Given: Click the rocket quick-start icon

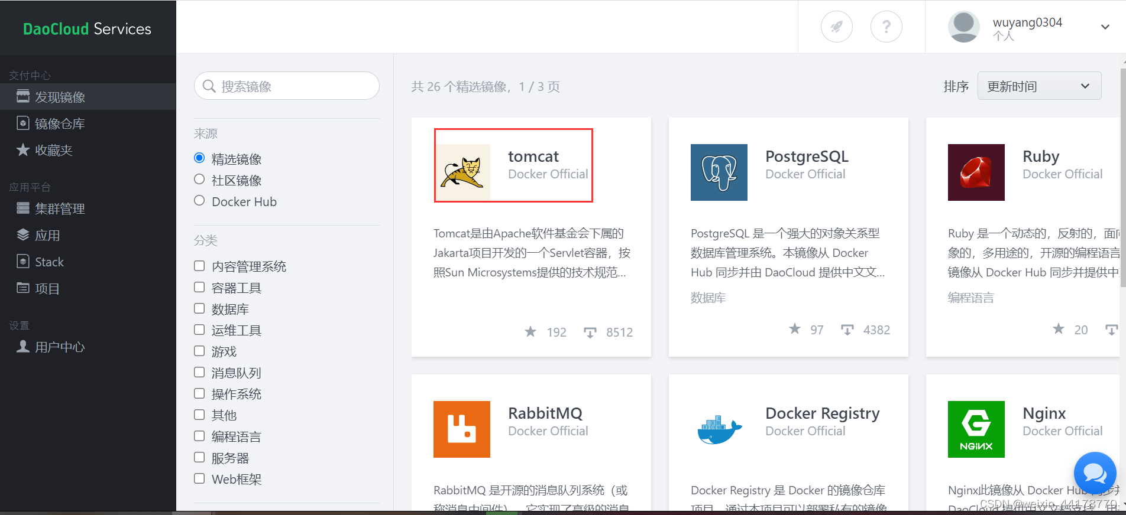Looking at the screenshot, I should [836, 27].
